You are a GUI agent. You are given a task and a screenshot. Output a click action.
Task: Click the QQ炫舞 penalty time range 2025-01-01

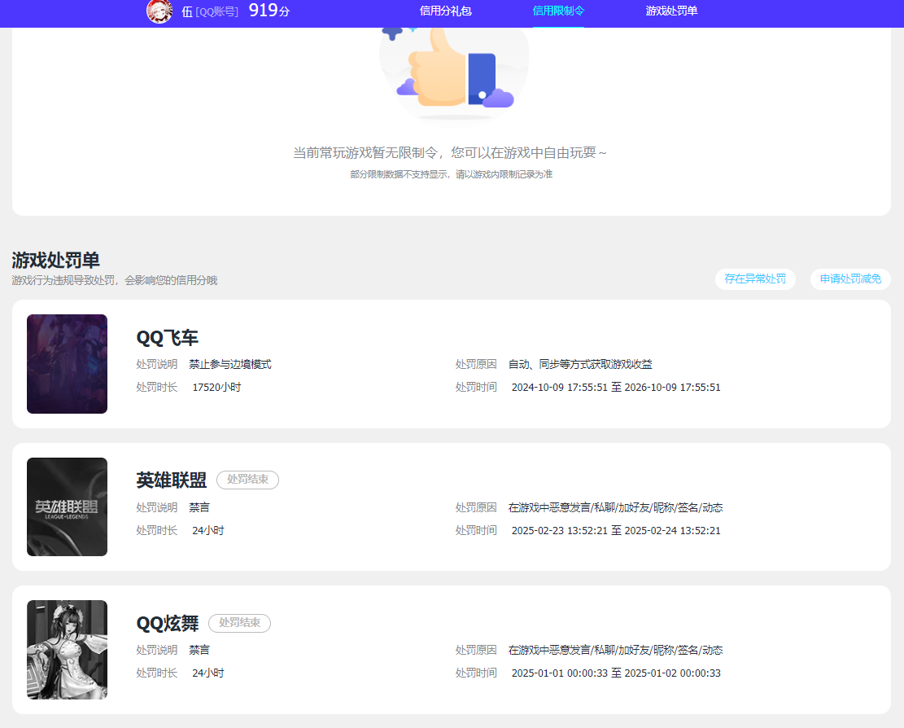[x=616, y=673]
